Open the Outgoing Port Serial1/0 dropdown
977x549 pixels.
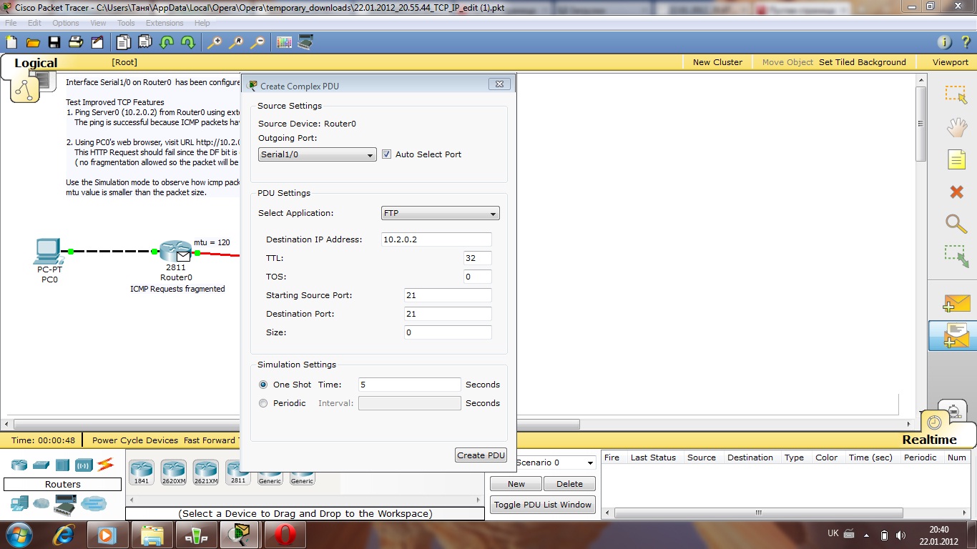[318, 154]
